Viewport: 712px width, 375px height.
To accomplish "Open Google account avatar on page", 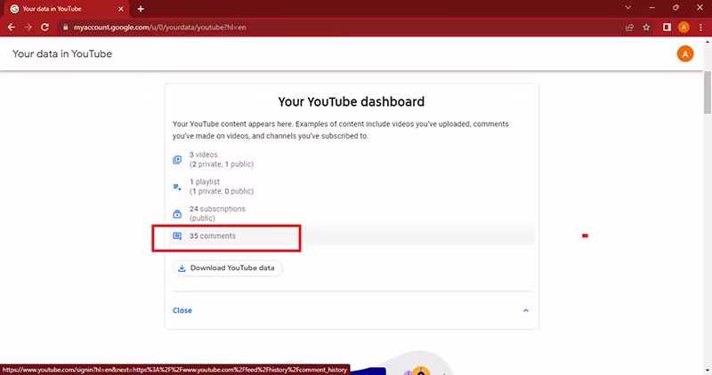I will [685, 54].
